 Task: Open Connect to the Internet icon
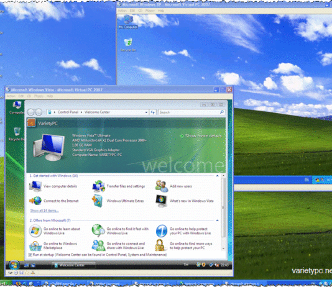click(35, 201)
